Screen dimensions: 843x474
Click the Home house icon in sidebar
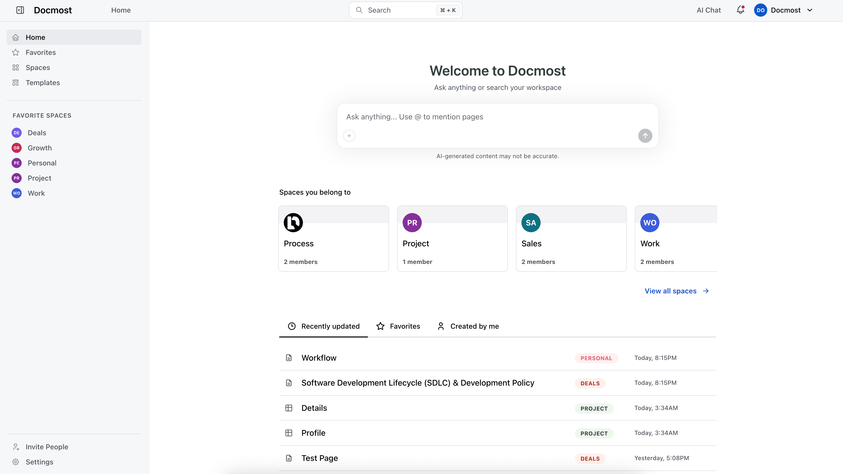[16, 37]
